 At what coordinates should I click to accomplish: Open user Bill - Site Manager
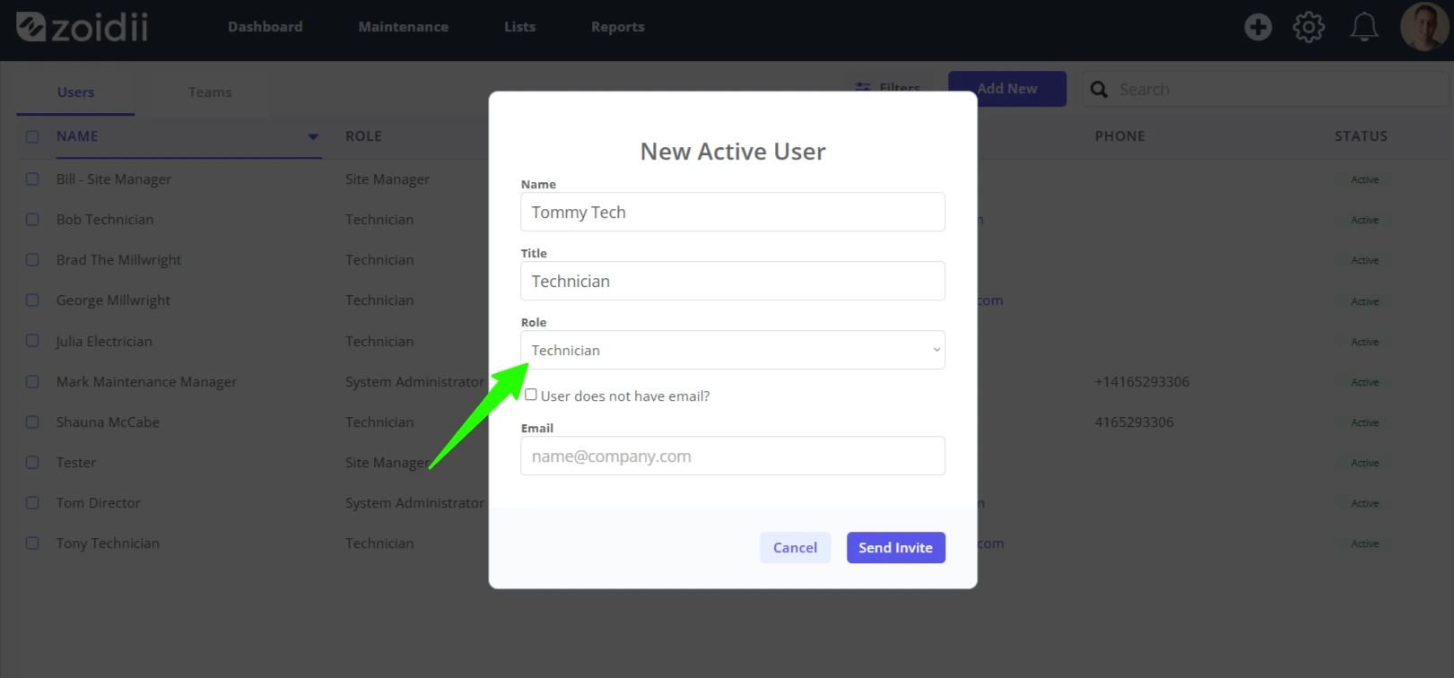[114, 179]
